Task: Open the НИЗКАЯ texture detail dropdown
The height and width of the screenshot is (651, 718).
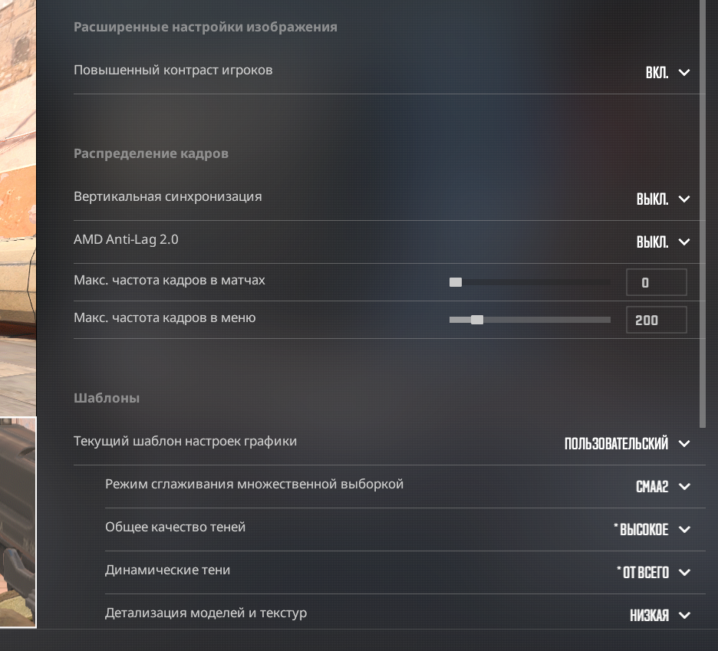Action: [649, 615]
